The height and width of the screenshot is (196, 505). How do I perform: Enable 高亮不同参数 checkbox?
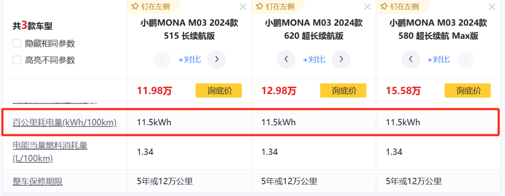click(17, 60)
